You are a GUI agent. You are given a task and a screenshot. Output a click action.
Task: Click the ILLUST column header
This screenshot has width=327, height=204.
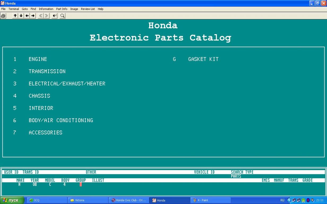(98, 180)
